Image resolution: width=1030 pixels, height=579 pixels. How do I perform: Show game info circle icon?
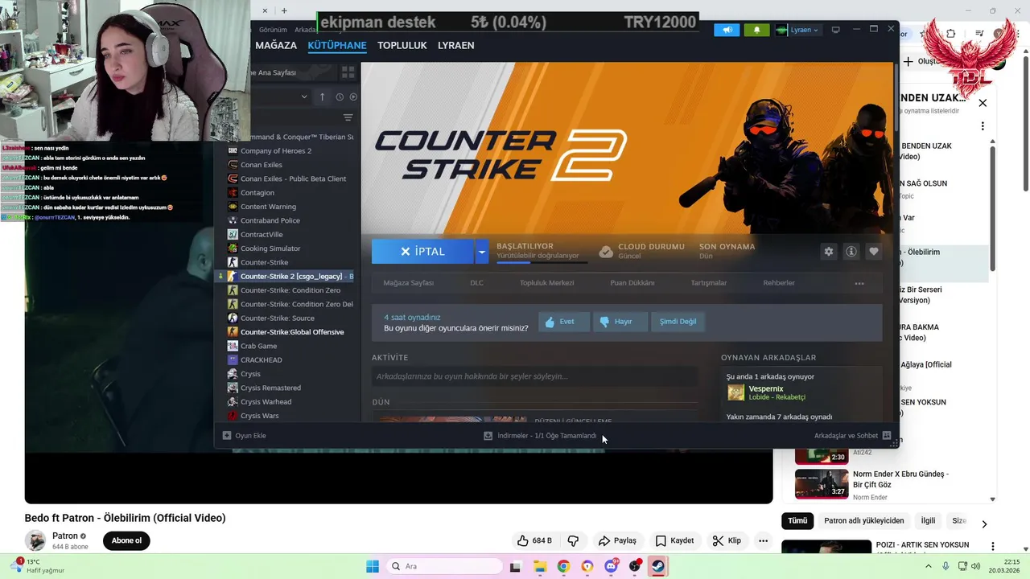[851, 252]
